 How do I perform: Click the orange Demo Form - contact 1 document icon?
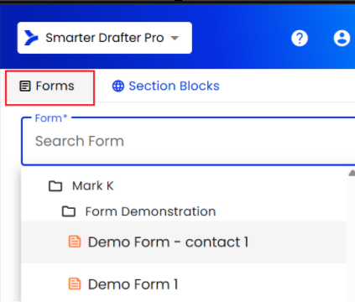tap(75, 242)
